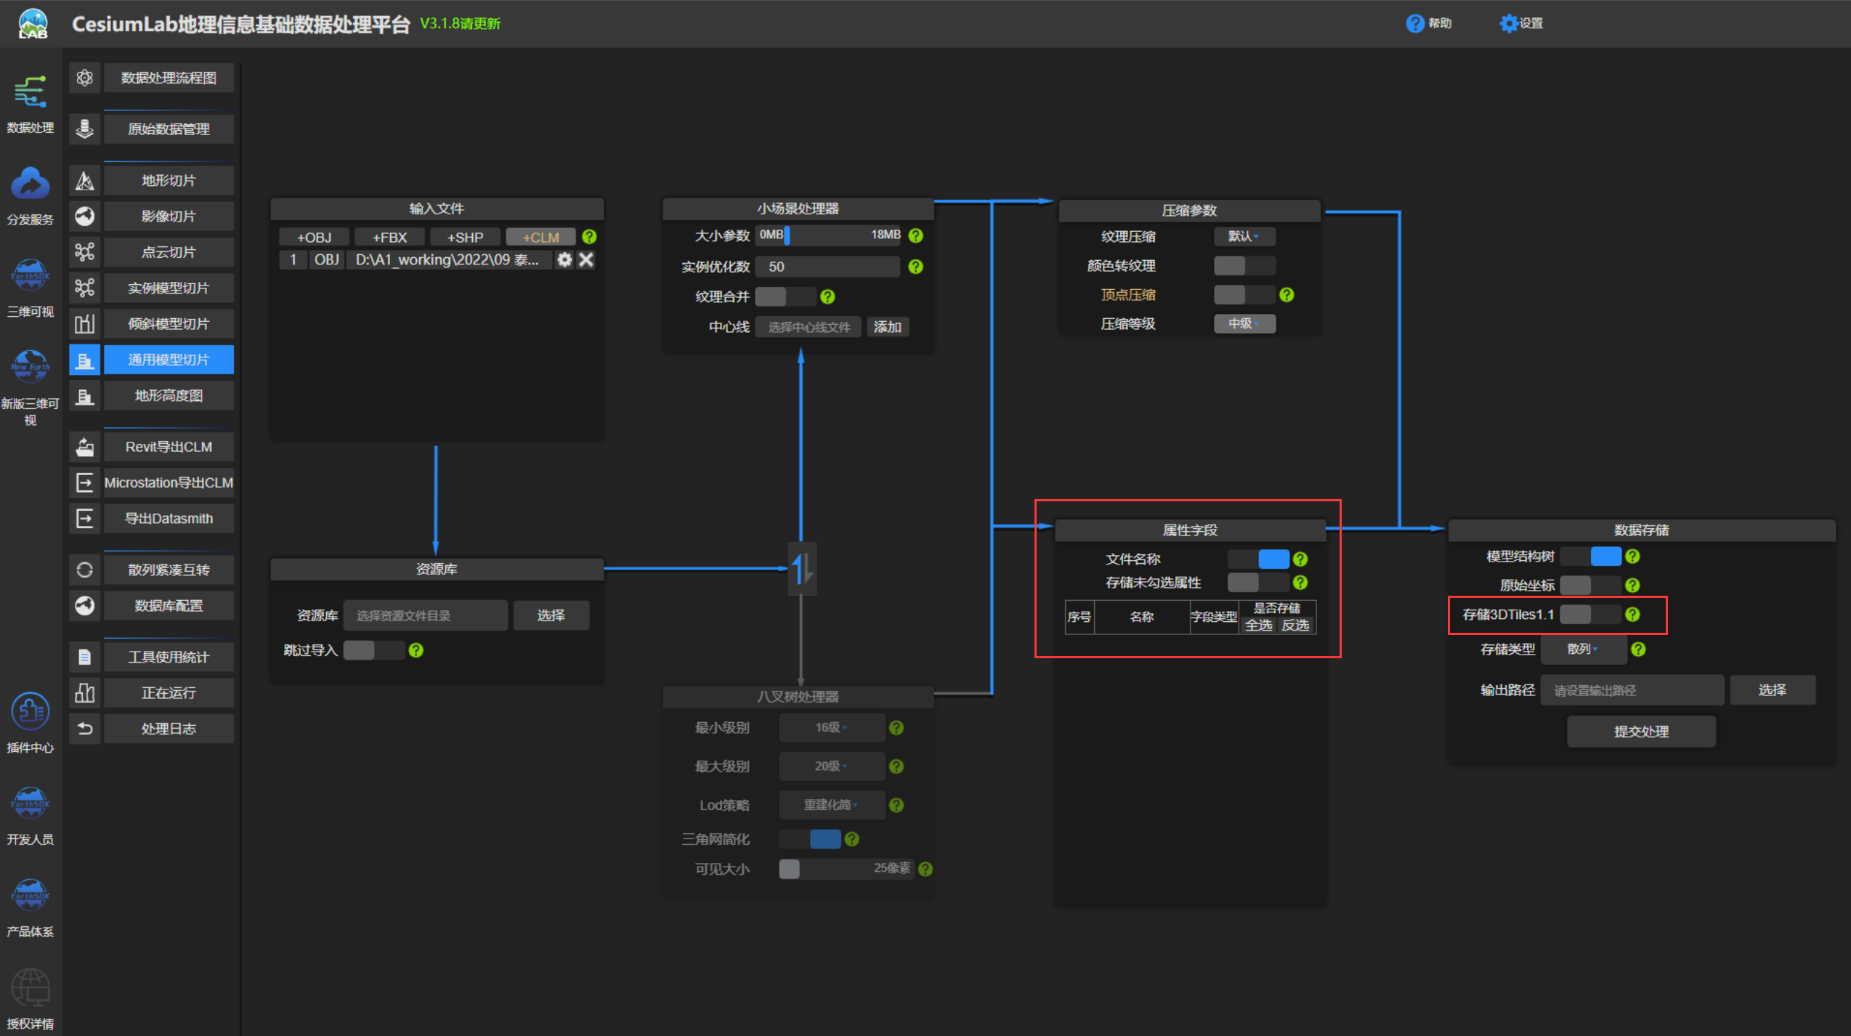1851x1036 pixels.
Task: Remove the OBJ file row with X icon
Action: coord(586,259)
